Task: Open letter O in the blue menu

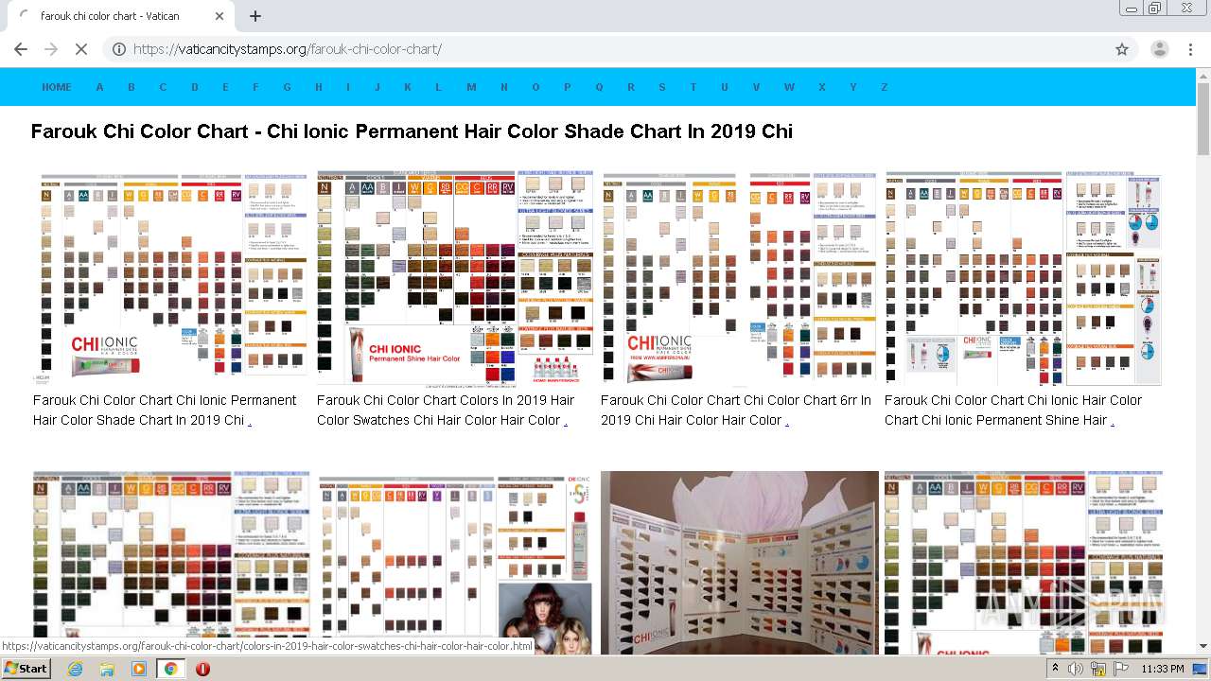Action: point(535,87)
